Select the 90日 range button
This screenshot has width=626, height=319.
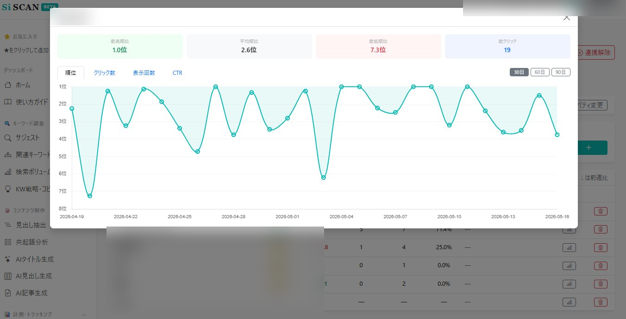(x=561, y=72)
